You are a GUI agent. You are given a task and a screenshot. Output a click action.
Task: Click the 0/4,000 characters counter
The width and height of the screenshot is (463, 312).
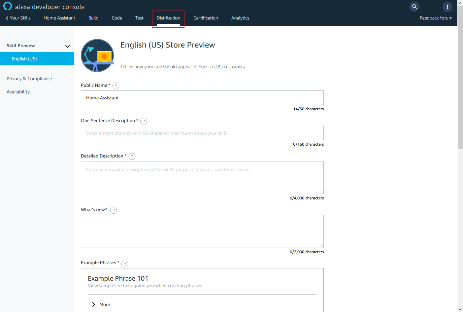[x=307, y=198]
